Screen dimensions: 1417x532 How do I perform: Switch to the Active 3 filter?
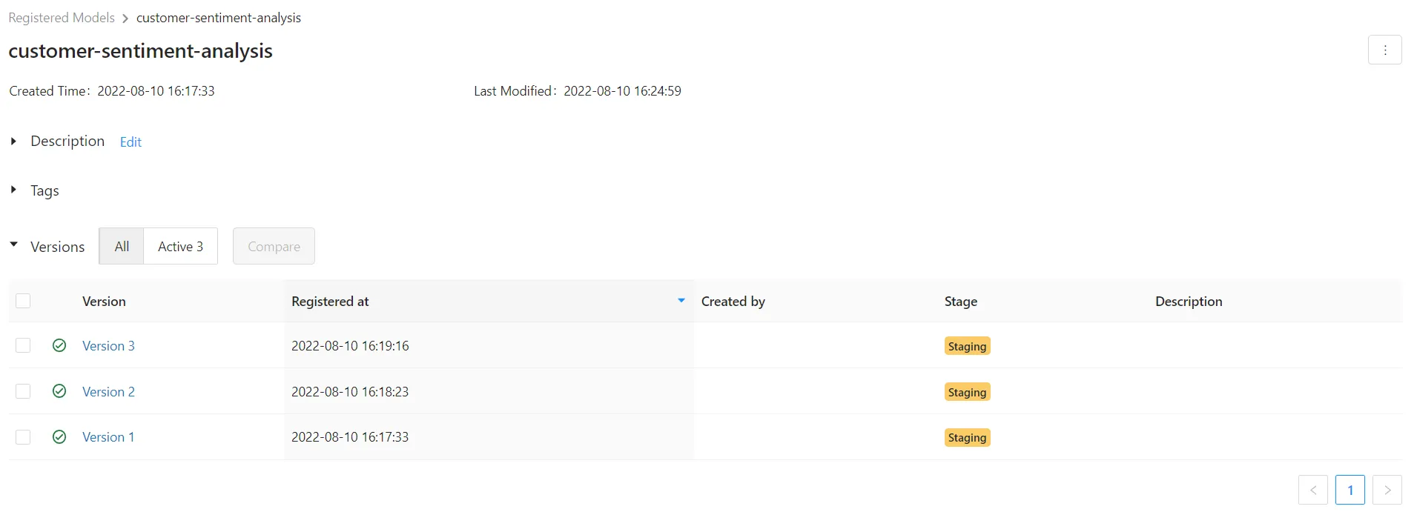click(x=180, y=246)
